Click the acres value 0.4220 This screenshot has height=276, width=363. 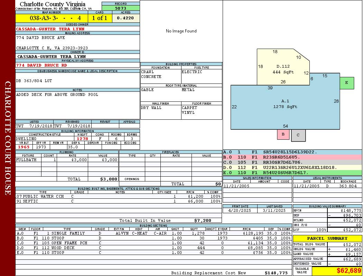[x=126, y=18]
